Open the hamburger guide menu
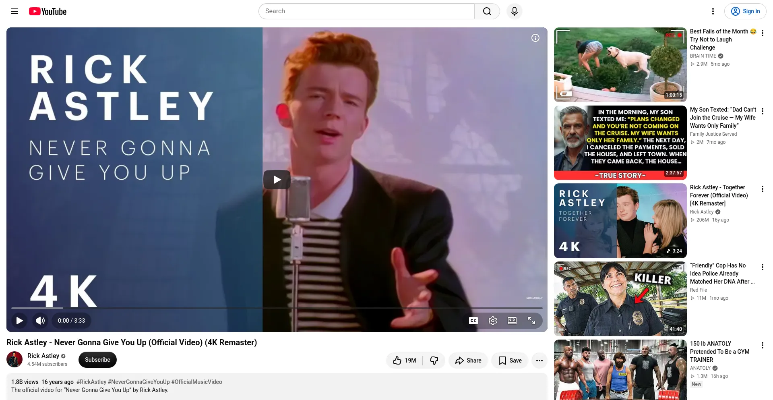 pyautogui.click(x=14, y=11)
